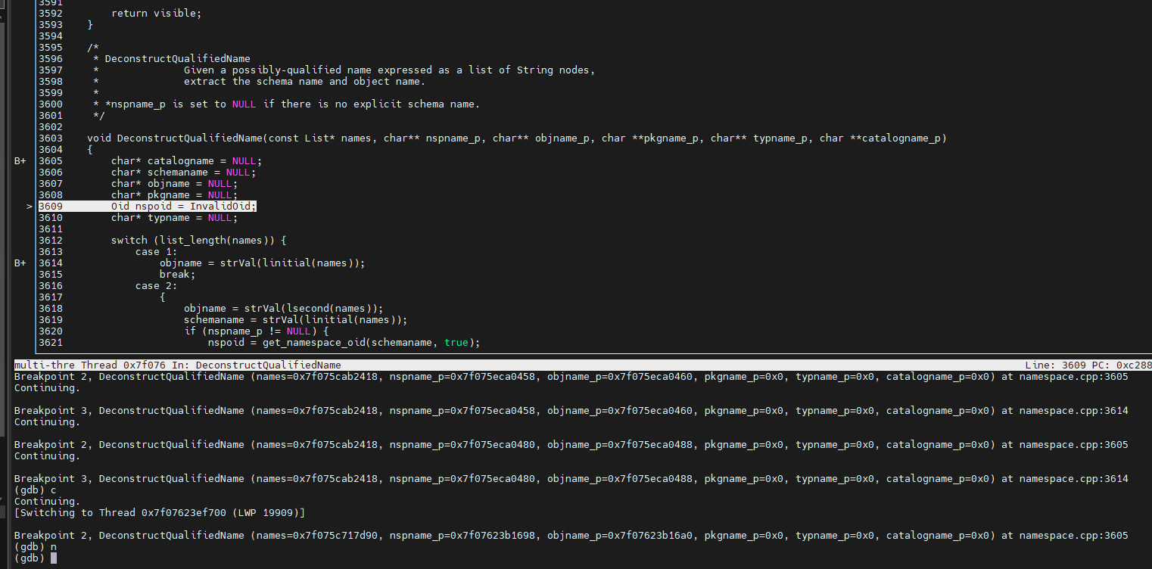The height and width of the screenshot is (569, 1152).
Task: Click the B+ breakpoint marker at line 3605
Action: tap(20, 161)
